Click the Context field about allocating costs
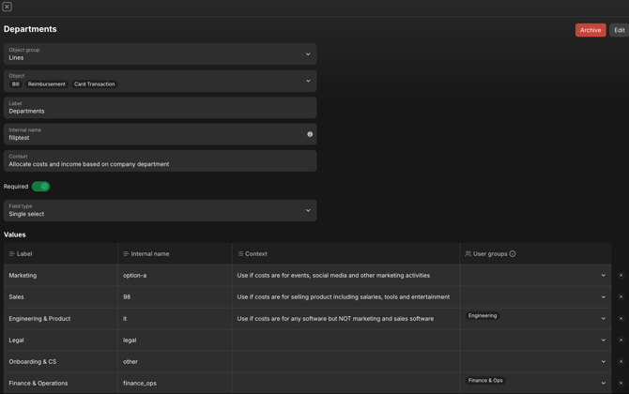 pyautogui.click(x=160, y=160)
